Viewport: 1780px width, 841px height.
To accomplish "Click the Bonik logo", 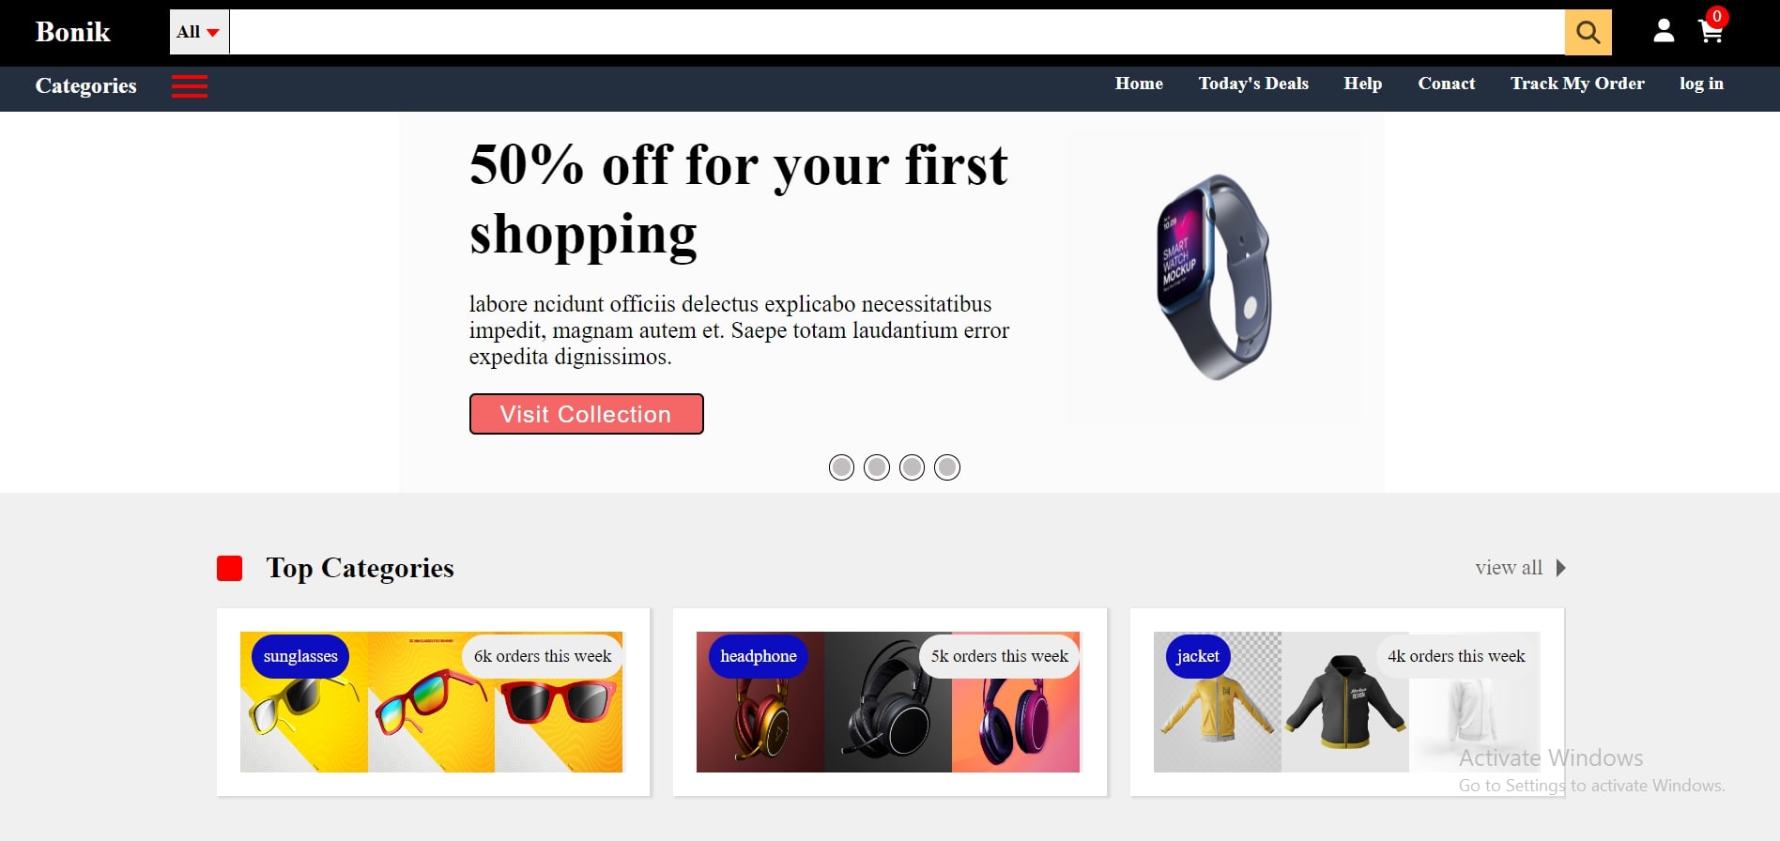I will click(73, 32).
